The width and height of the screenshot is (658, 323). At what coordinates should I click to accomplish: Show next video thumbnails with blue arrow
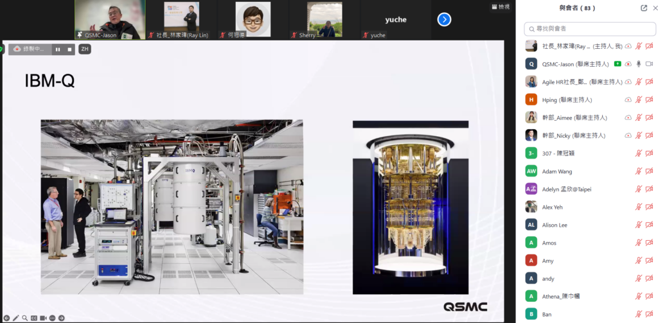[x=444, y=19]
